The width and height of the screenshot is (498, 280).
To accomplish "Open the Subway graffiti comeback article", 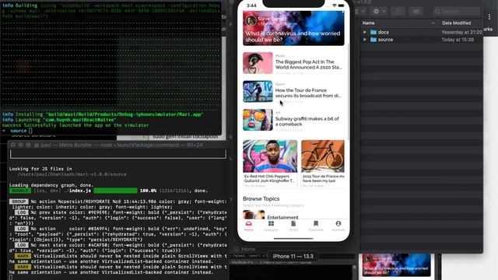I will (x=307, y=121).
